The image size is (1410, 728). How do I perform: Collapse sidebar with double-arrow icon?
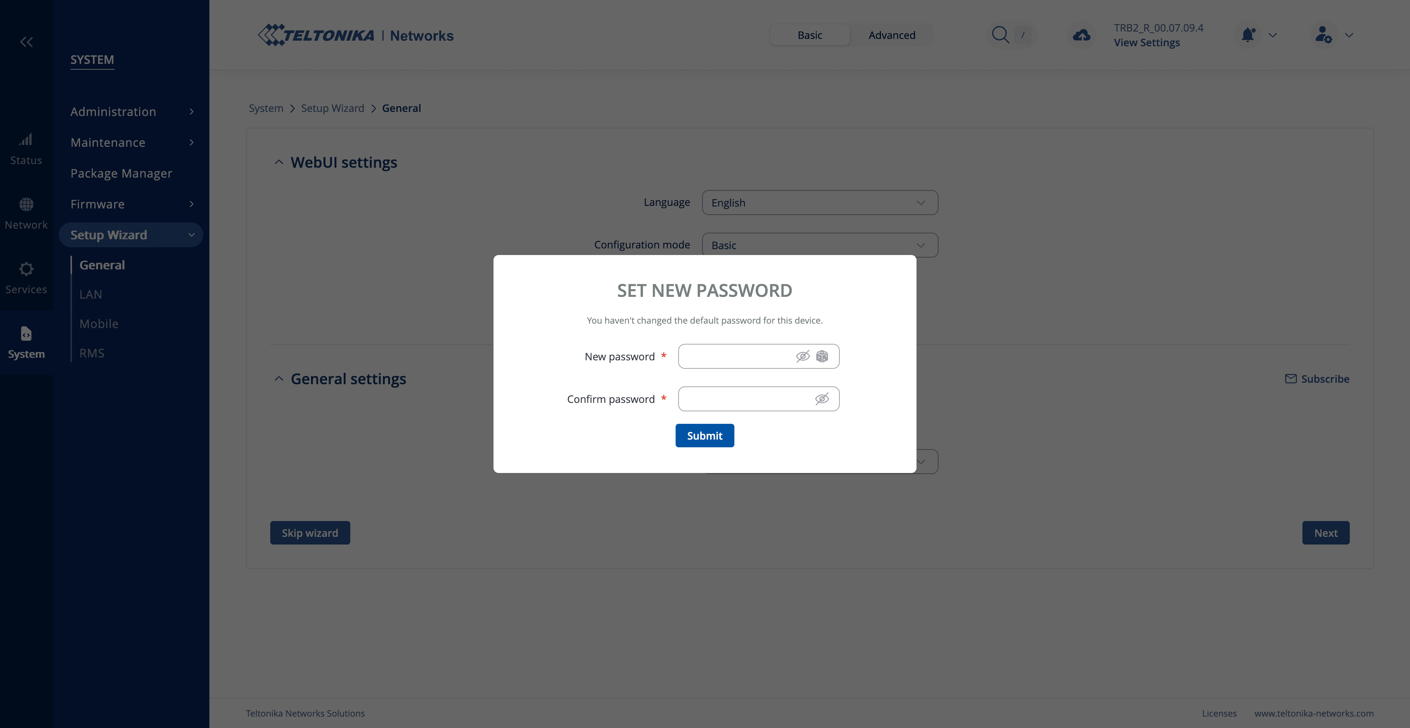point(26,42)
